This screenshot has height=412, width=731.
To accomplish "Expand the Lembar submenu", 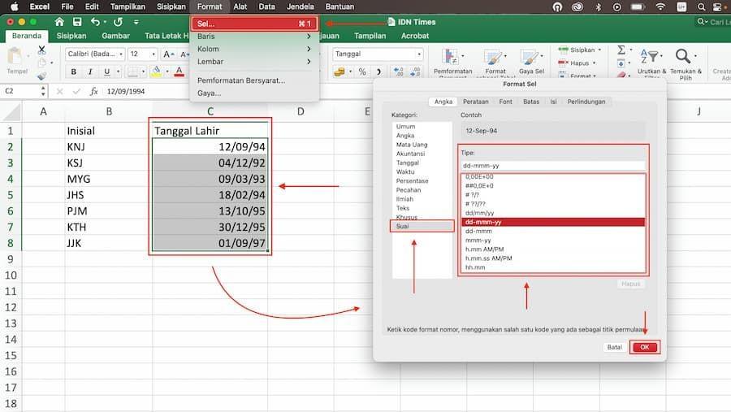I will [x=254, y=62].
